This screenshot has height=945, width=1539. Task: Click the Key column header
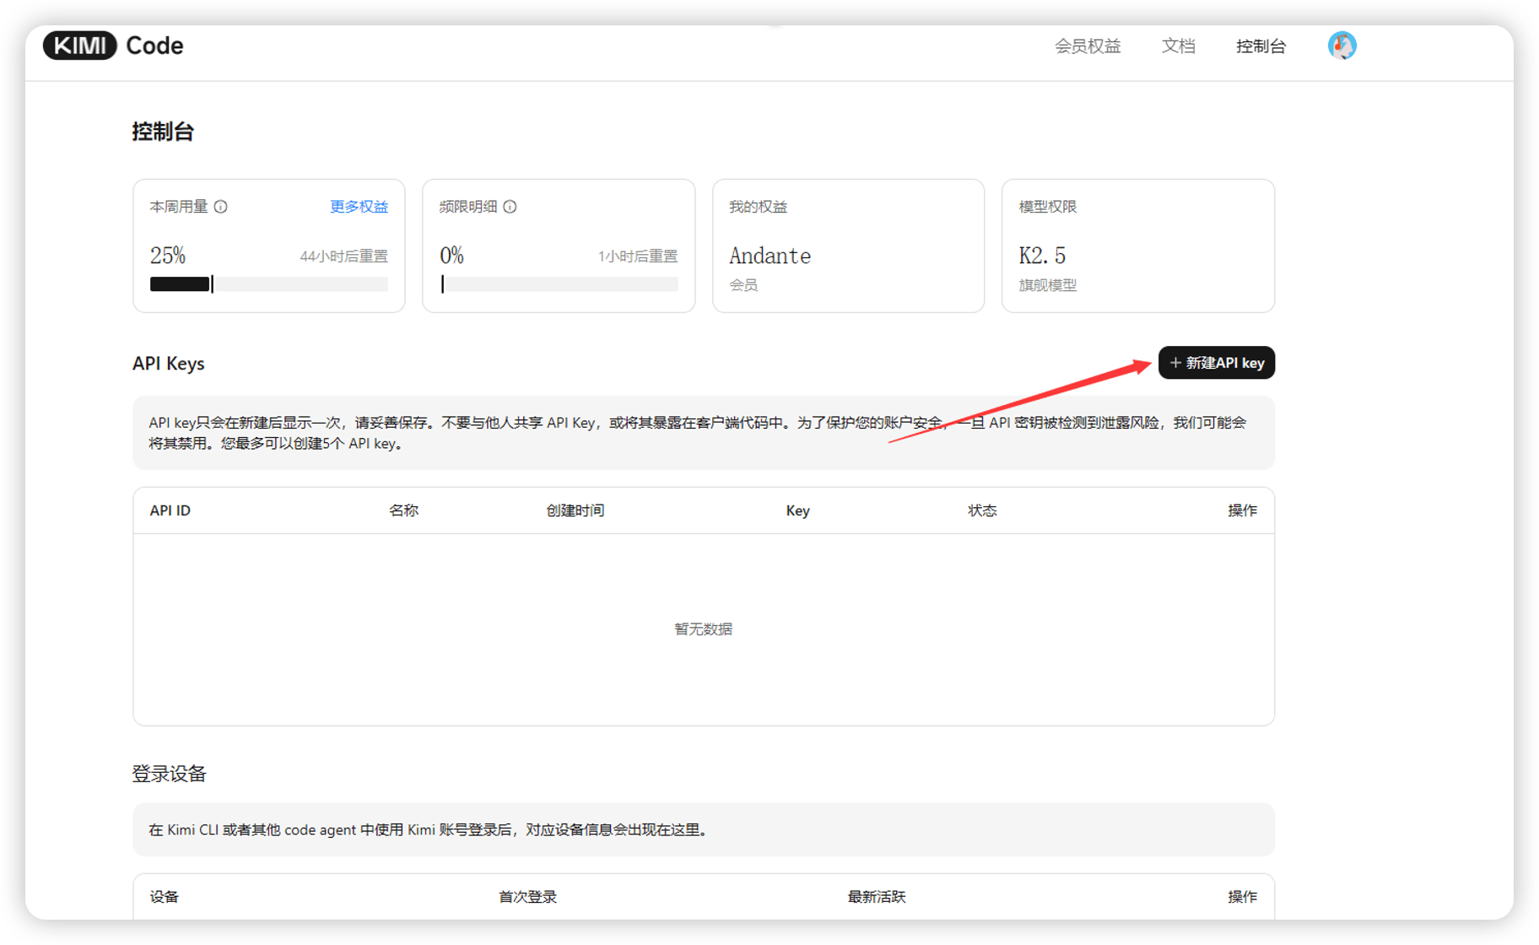coord(797,510)
